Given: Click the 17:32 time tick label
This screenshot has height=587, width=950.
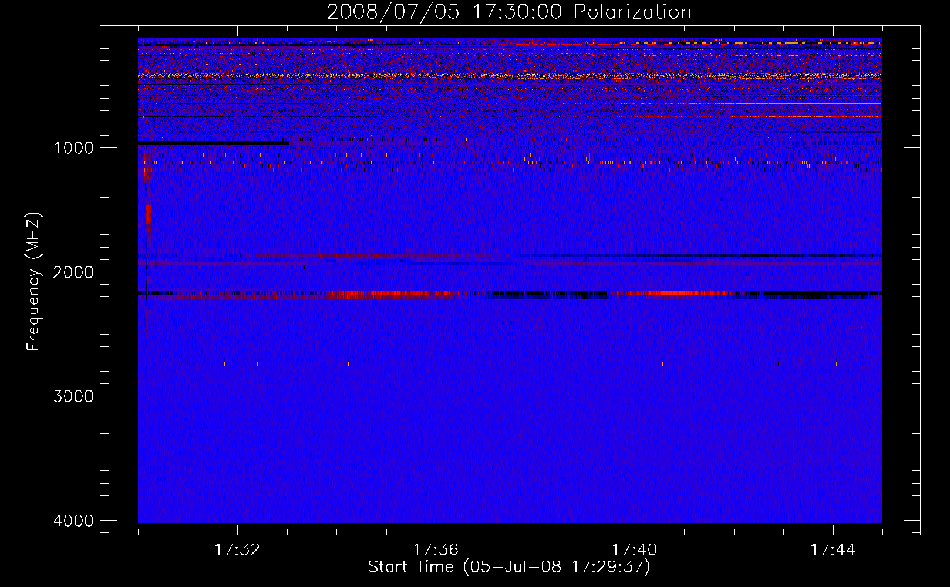Looking at the screenshot, I should tap(237, 550).
